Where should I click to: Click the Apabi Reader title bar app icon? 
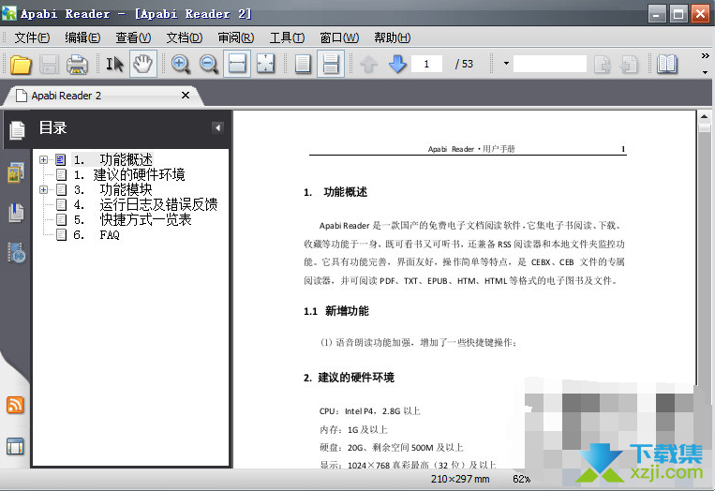(x=9, y=14)
